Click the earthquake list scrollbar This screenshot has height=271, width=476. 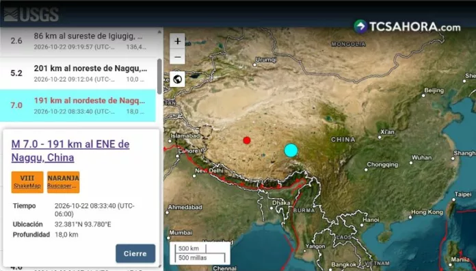pyautogui.click(x=159, y=76)
